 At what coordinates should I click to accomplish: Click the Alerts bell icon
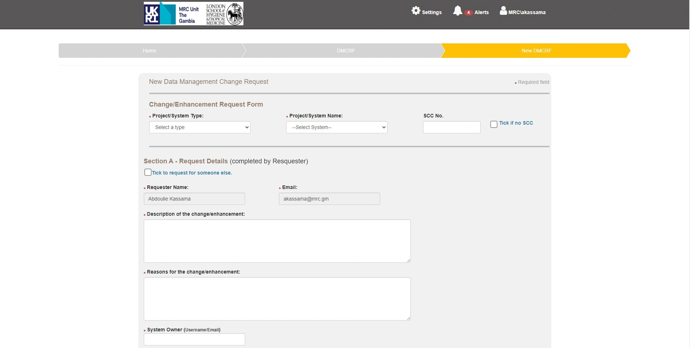click(x=458, y=10)
